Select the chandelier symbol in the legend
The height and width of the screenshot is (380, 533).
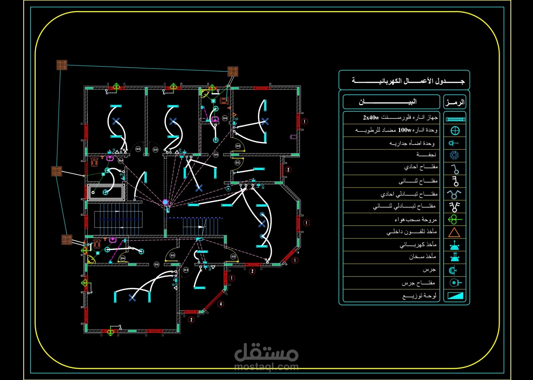454,155
